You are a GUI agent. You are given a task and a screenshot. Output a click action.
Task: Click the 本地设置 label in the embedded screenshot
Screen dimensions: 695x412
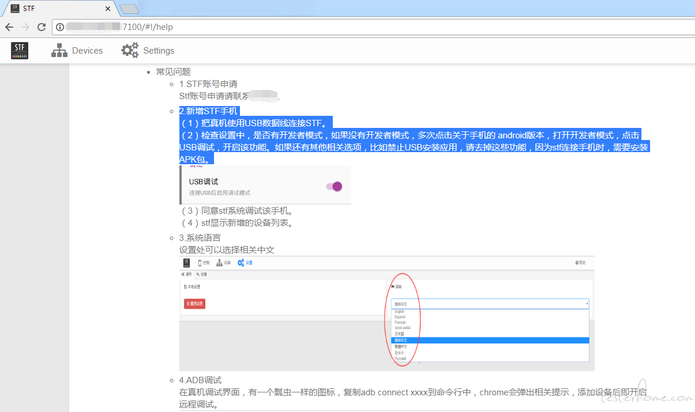[192, 286]
